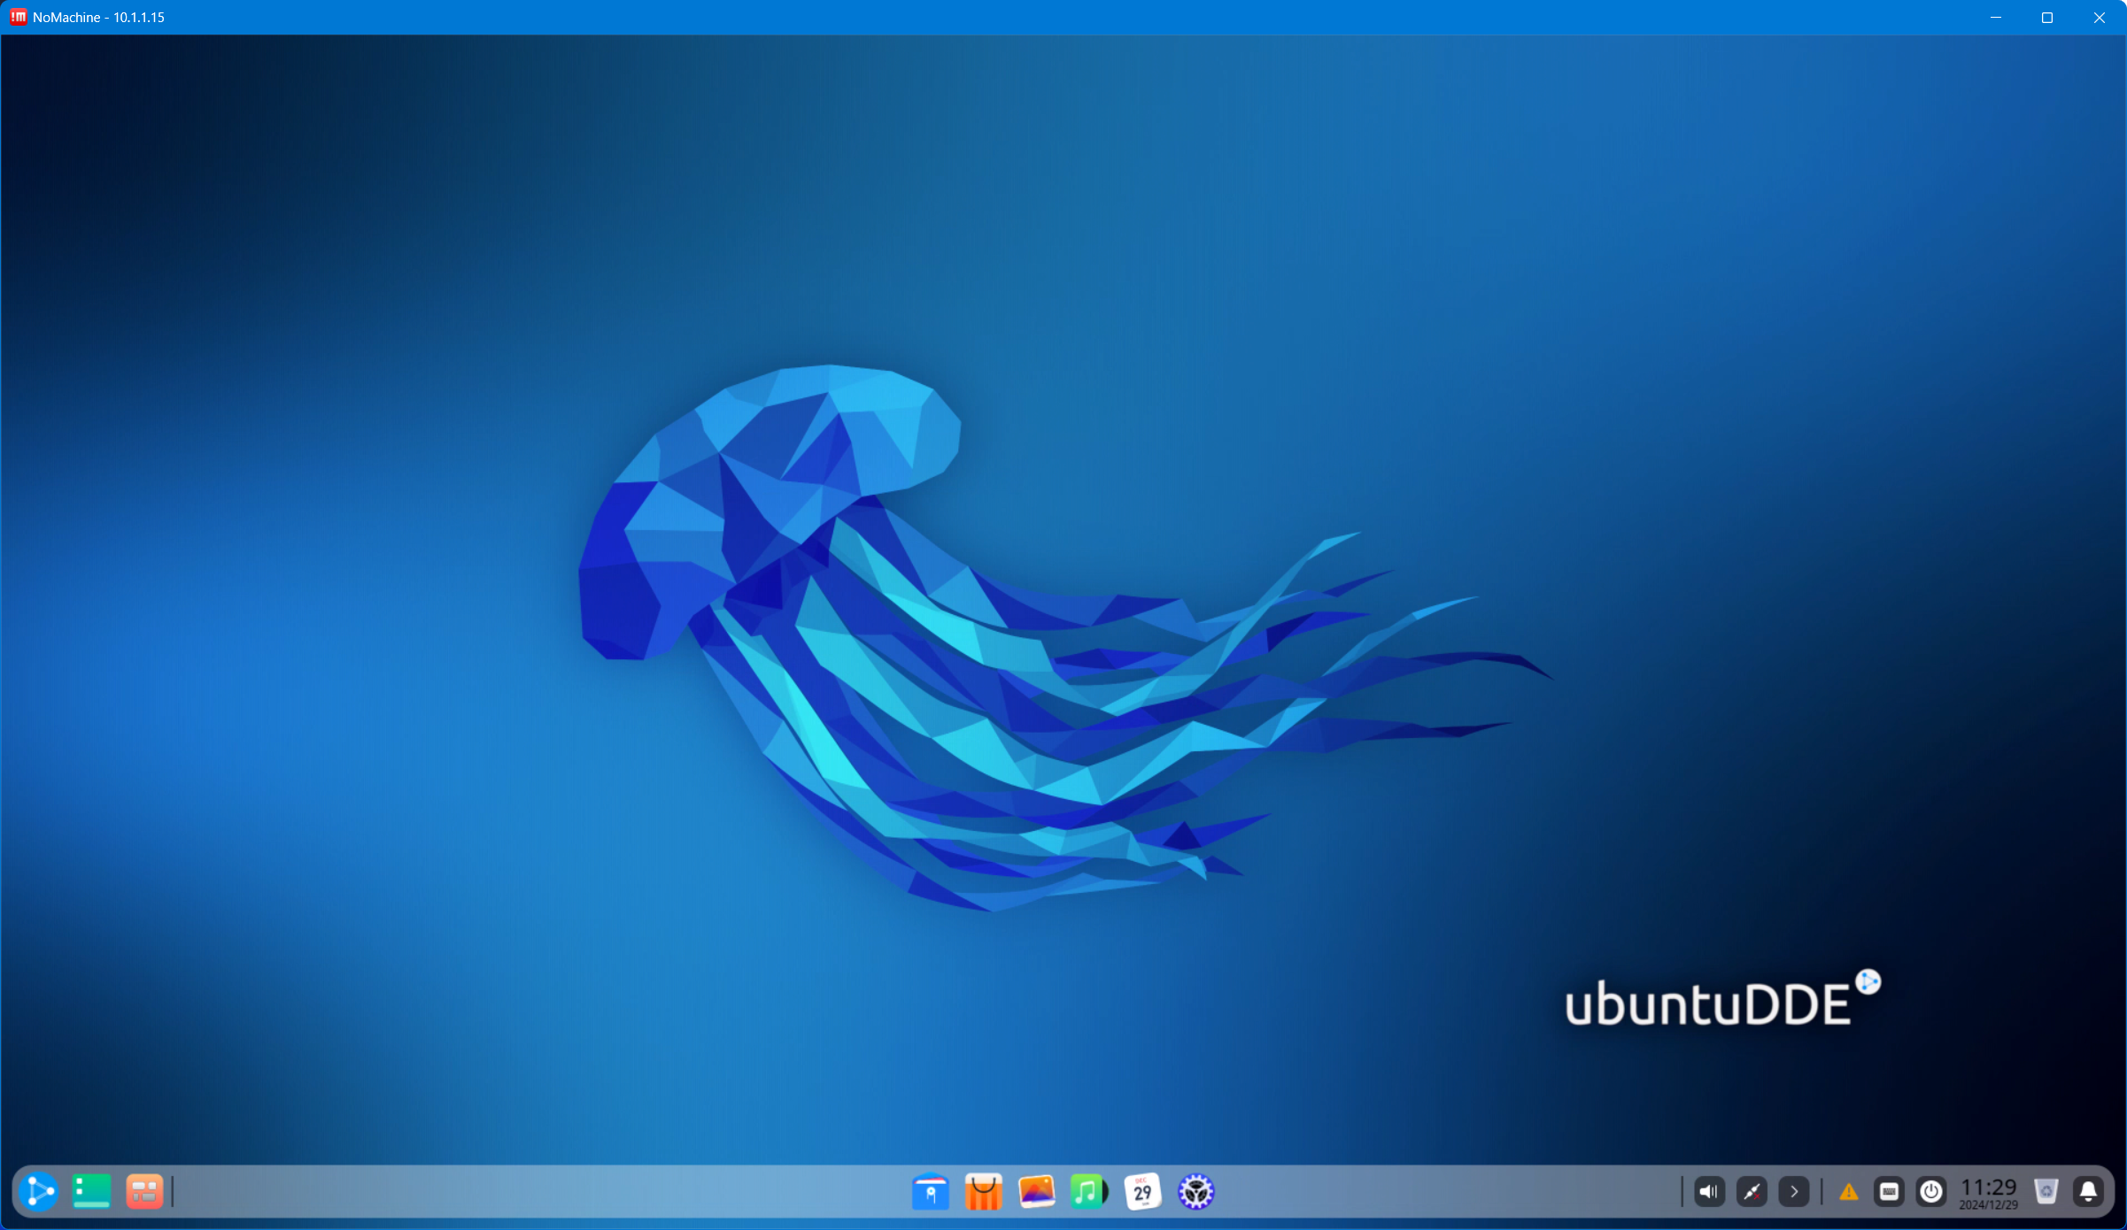Screen dimensions: 2127x1230
Task: Click the power shutdown icon
Action: click(x=1931, y=1192)
